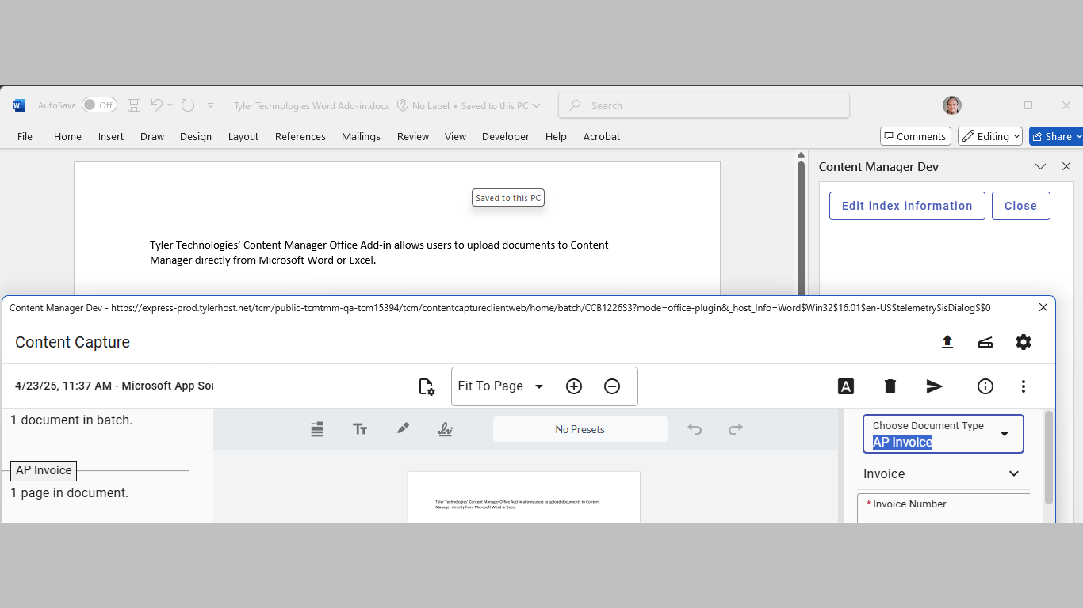Click the Undo arrow in Word's title bar
Screen dimensions: 1083x608
tap(156, 105)
